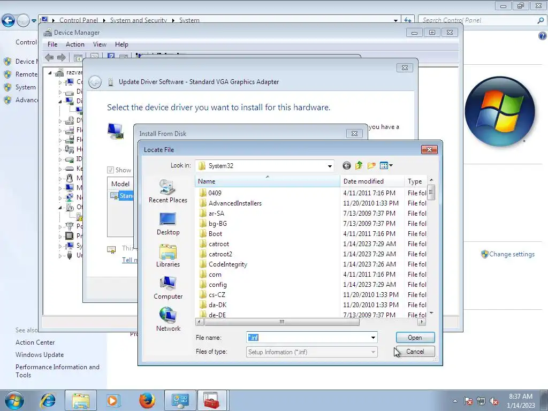The image size is (548, 411).
Task: Click Recent Places shortcut in Locate File
Action: click(168, 191)
